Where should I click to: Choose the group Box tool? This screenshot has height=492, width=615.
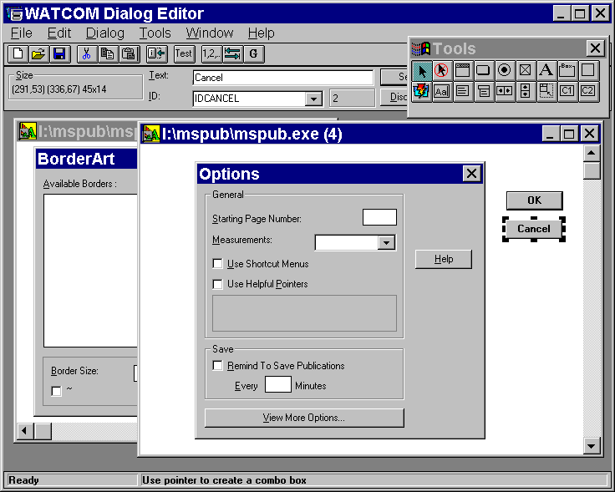[x=567, y=71]
